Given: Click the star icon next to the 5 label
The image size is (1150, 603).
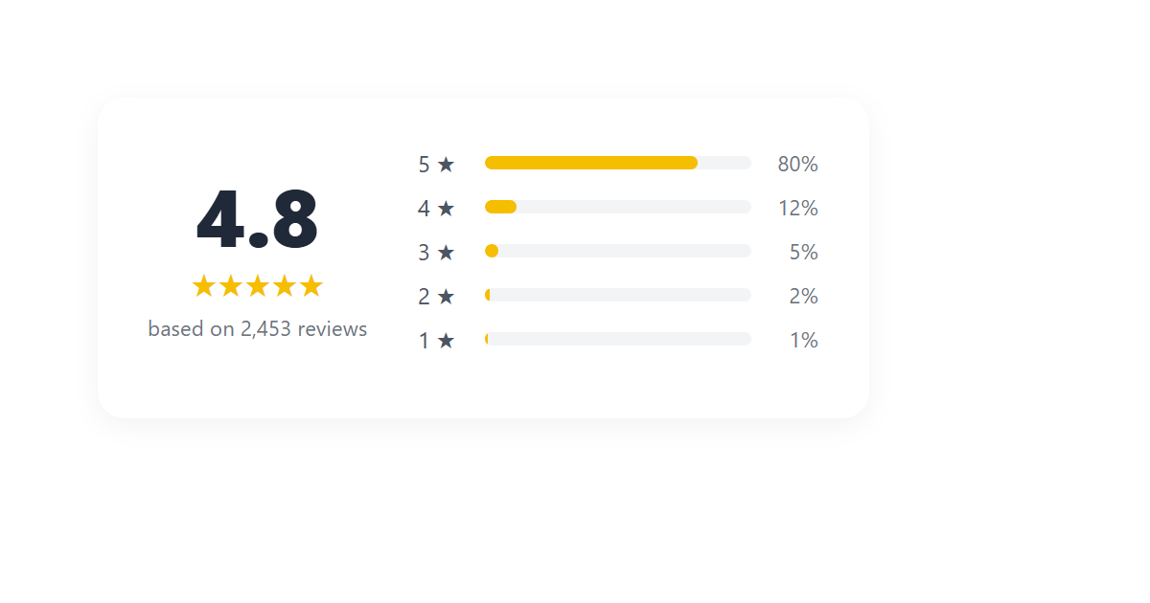Looking at the screenshot, I should pos(447,164).
